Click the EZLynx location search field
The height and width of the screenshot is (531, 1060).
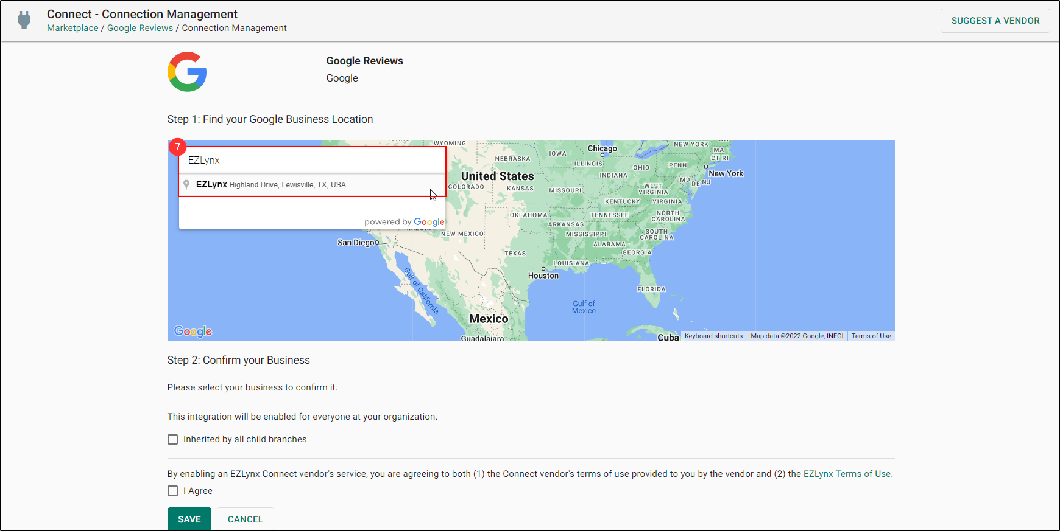313,160
